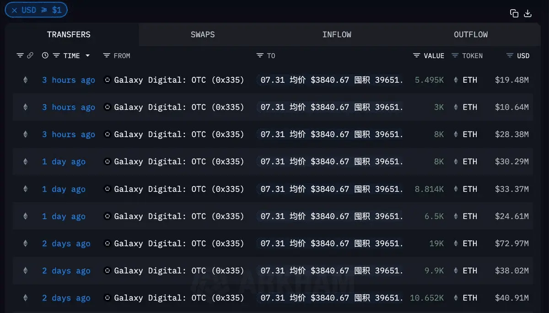
Task: Toggle the clock time-format icon
Action: [x=45, y=56]
